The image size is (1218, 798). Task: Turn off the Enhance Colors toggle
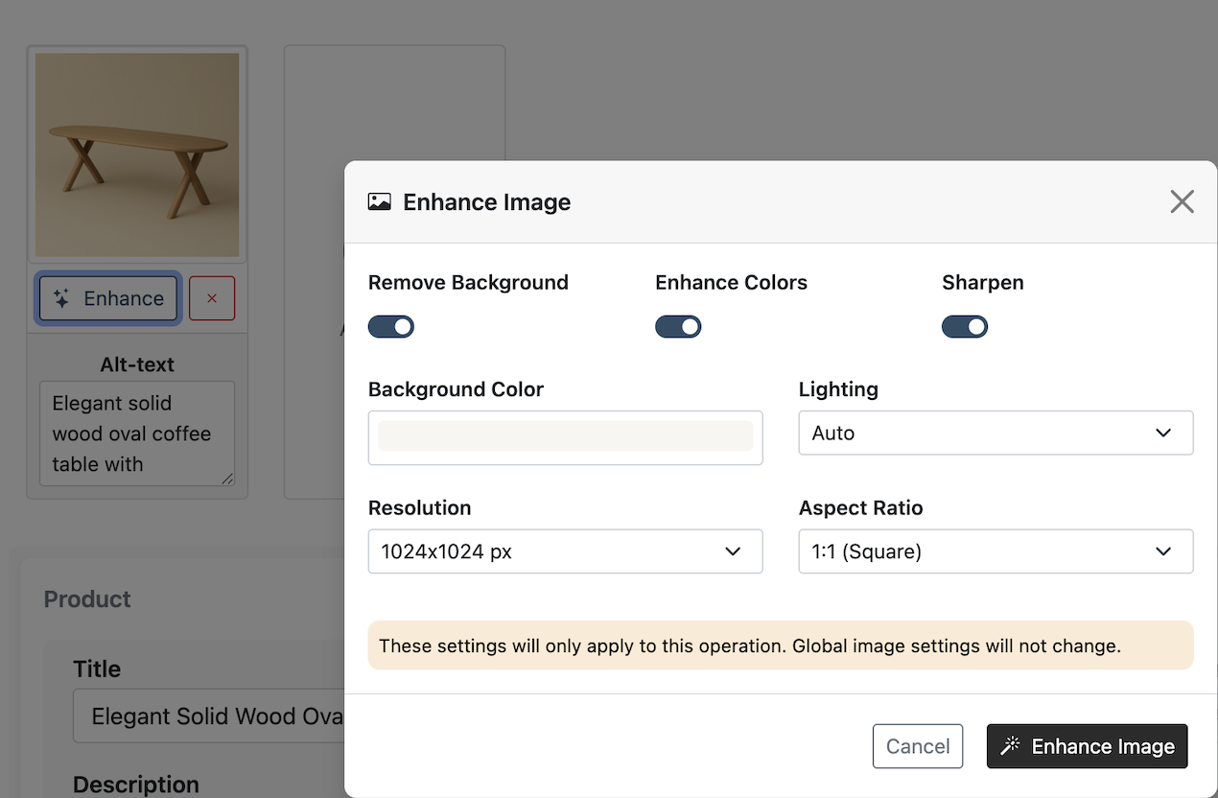(x=678, y=326)
